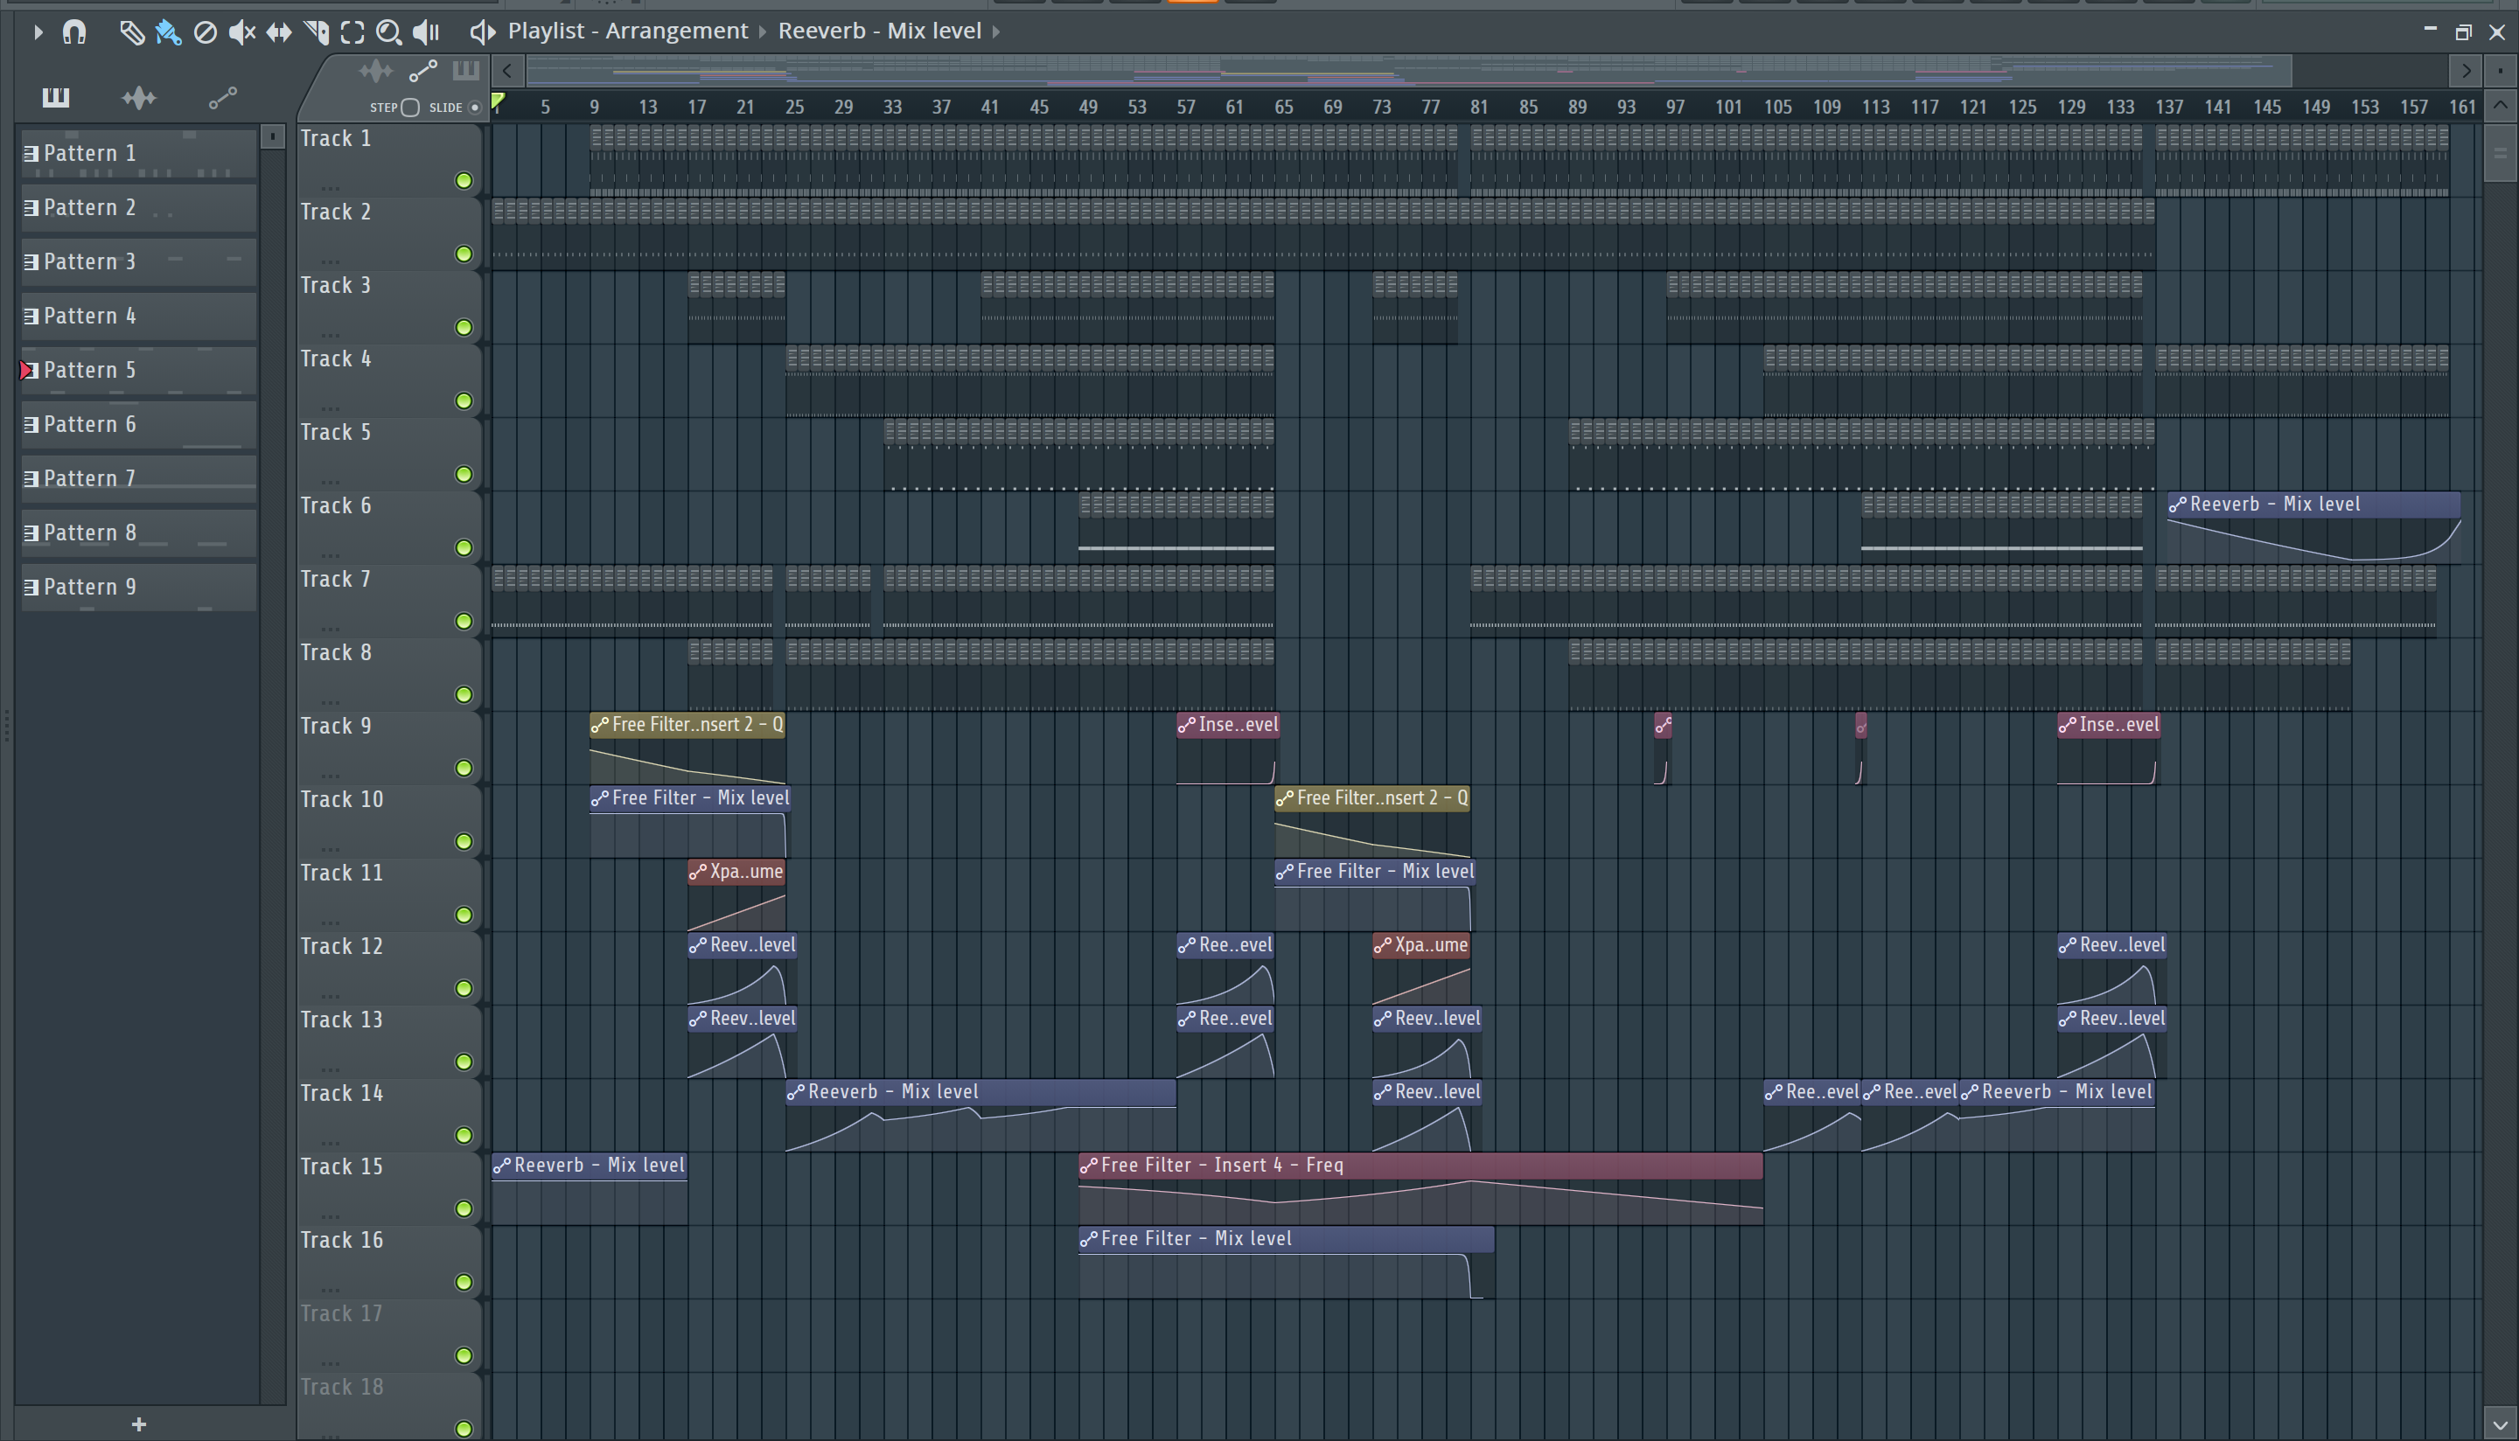Select the Mute tool
The height and width of the screenshot is (1441, 2519).
241,31
